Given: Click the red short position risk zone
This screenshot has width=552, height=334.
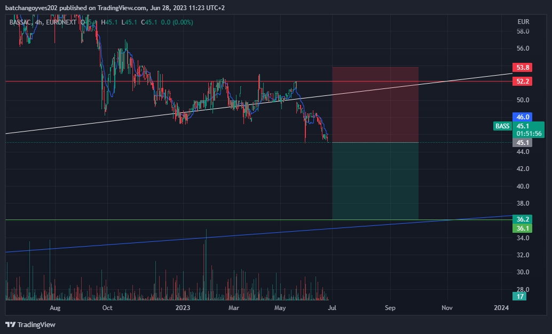Looking at the screenshot, I should [375, 104].
